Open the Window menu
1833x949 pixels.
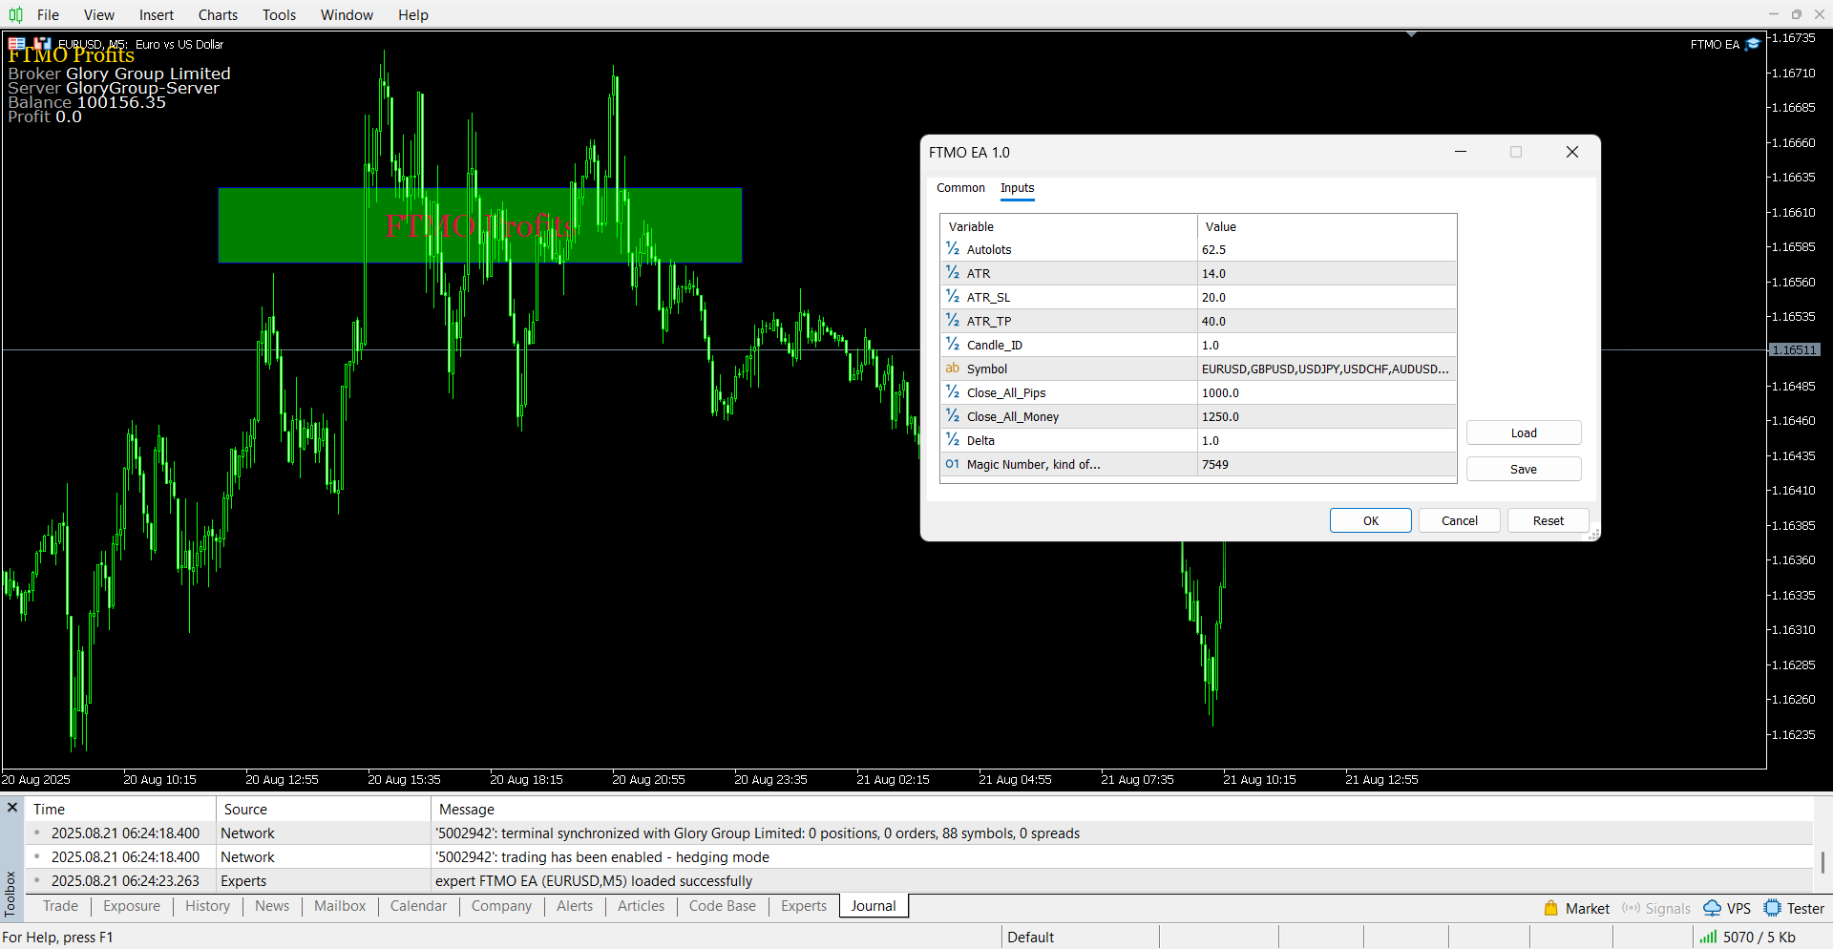point(347,14)
